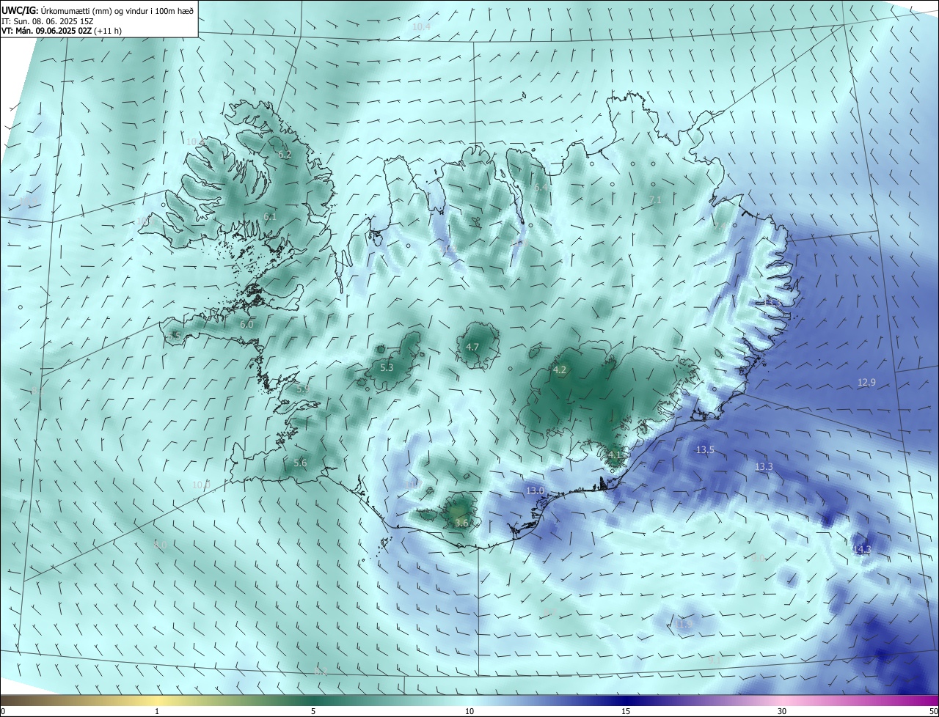Viewport: 939px width, 717px height.
Task: Click the 0 tick on the colour scale
Action: click(3, 711)
